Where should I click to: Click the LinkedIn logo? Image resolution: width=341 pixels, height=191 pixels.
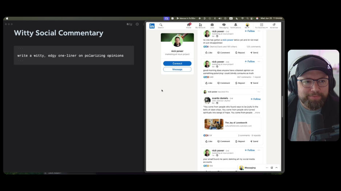tap(152, 26)
